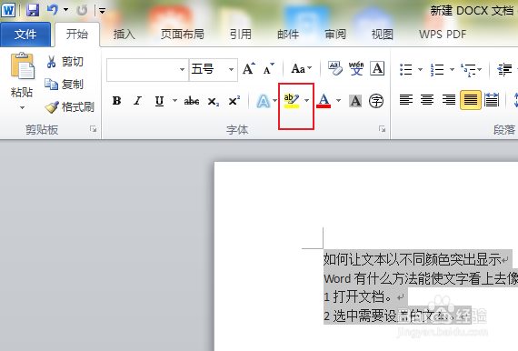This screenshot has height=351, width=518.
Task: Center the text
Action: (427, 100)
